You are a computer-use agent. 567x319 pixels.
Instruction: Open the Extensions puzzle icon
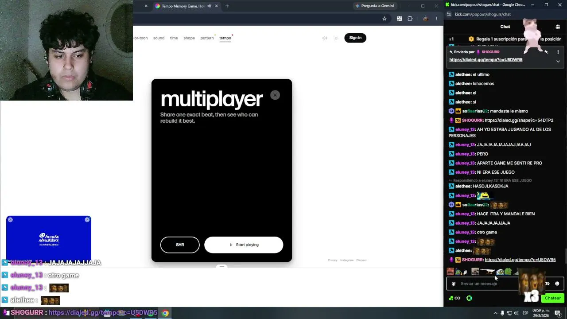click(x=410, y=19)
